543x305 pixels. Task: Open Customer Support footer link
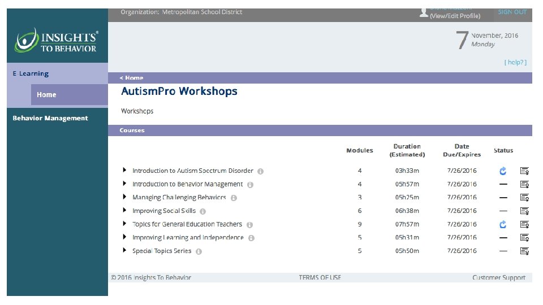coord(499,277)
